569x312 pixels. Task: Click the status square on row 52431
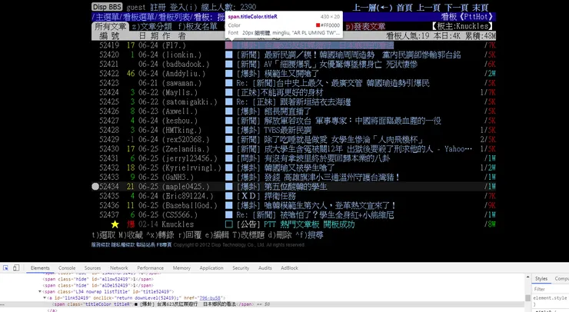point(229,158)
